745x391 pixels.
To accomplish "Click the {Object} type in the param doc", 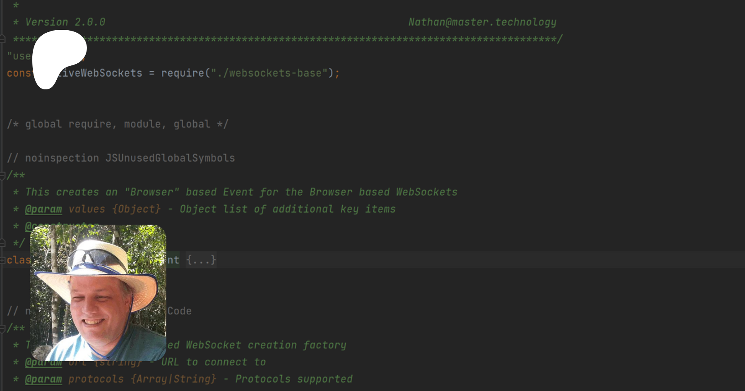I will [x=136, y=209].
